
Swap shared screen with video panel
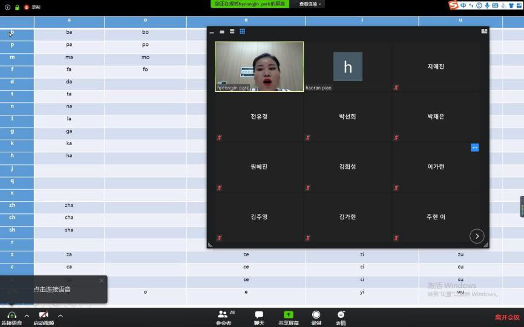point(484,31)
